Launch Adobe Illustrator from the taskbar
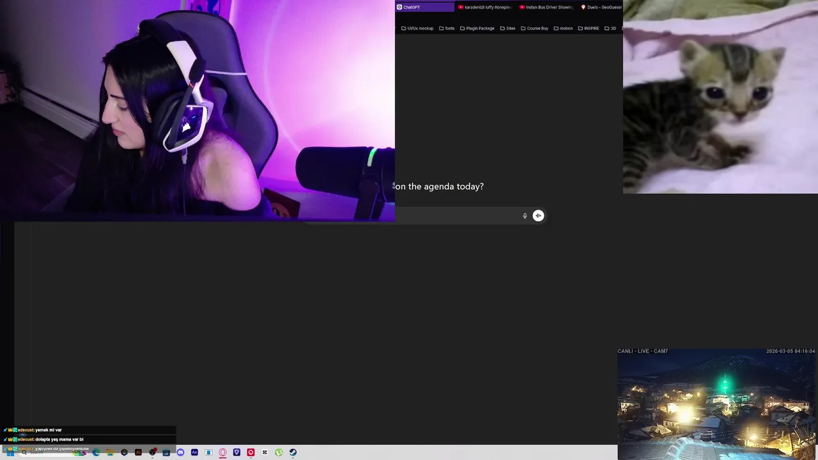 click(138, 452)
